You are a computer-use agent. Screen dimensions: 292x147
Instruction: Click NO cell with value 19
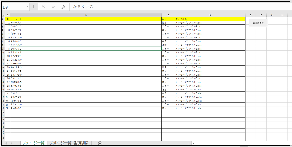pos(7,89)
